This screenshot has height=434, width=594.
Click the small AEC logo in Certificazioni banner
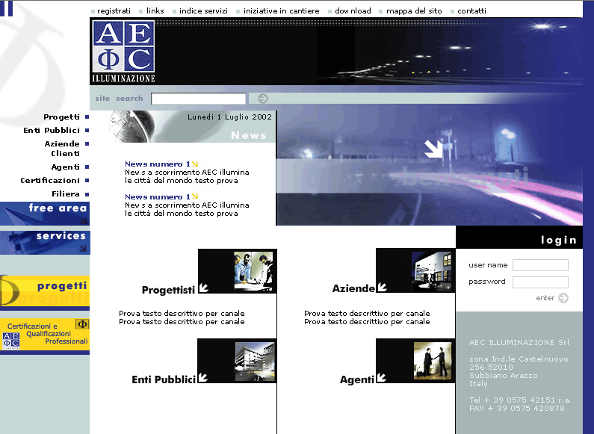tap(11, 341)
